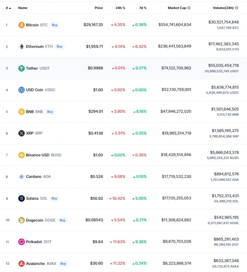The height and width of the screenshot is (272, 247).
Task: Click the Solana logo icon
Action: click(x=21, y=198)
